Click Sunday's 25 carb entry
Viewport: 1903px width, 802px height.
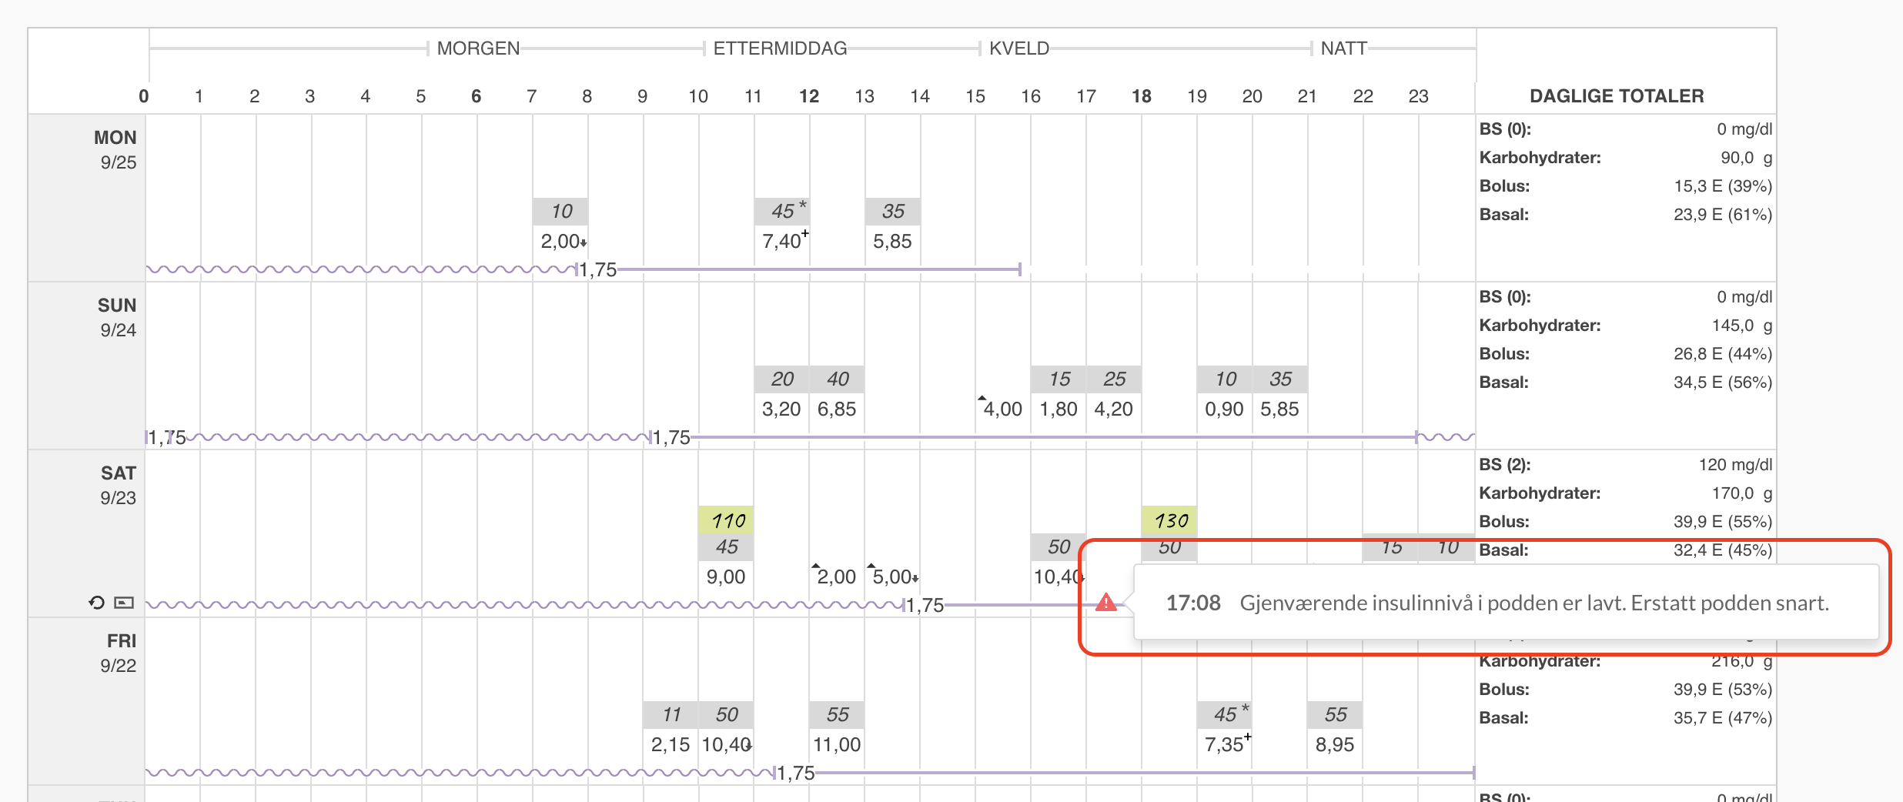(x=1115, y=379)
